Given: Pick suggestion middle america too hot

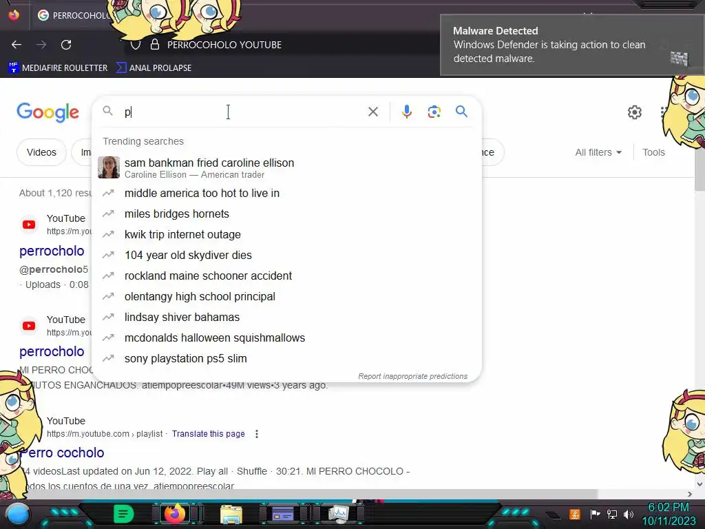Looking at the screenshot, I should [286, 193].
